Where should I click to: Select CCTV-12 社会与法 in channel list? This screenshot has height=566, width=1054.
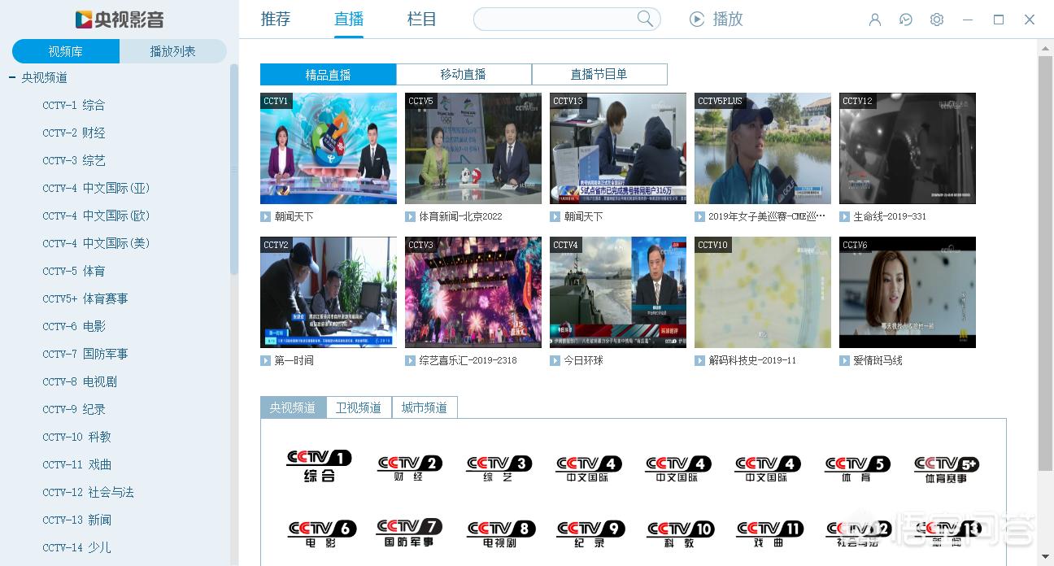tap(89, 492)
